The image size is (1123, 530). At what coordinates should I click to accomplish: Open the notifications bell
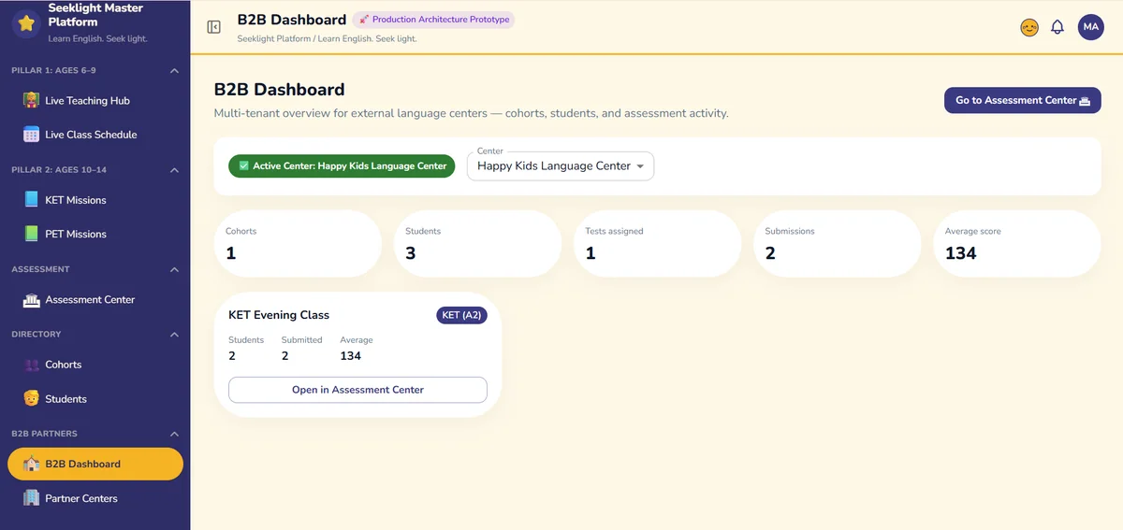pos(1057,27)
